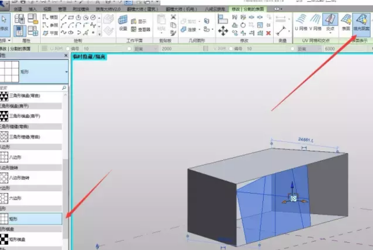Choose 三角形棋盘(扁平) pattern
This screenshot has width=373, height=250.
[31, 116]
